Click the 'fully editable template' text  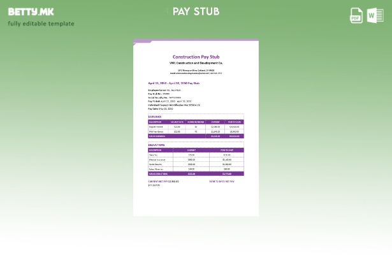click(41, 24)
